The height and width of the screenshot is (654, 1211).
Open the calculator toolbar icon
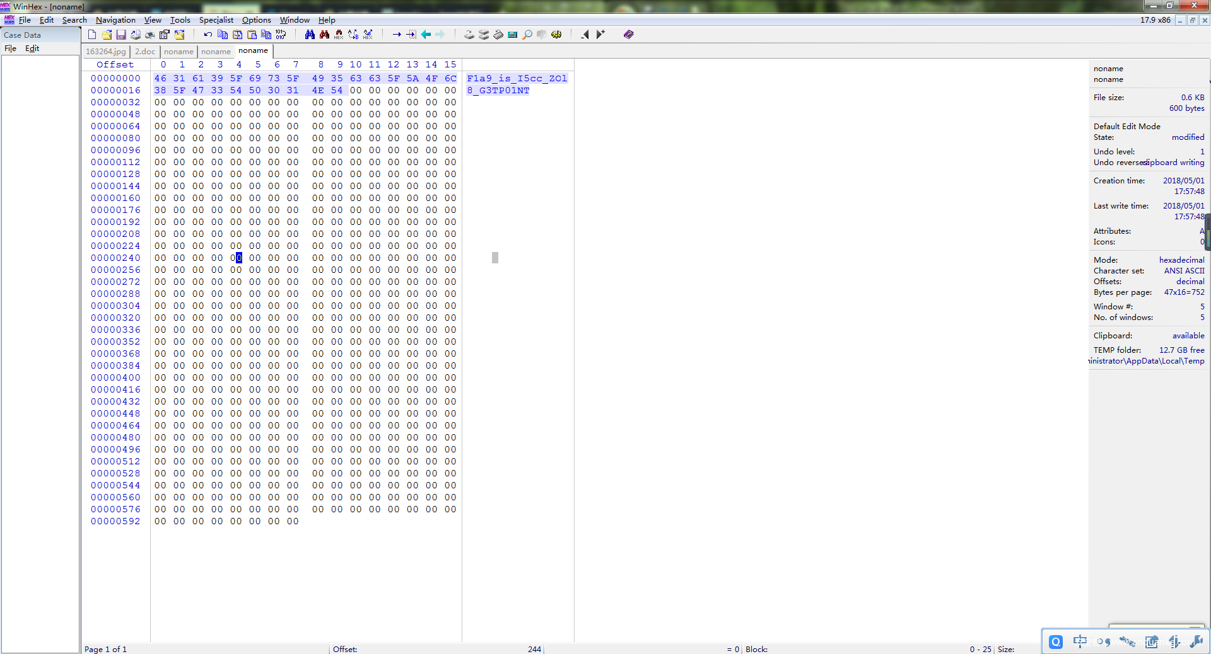tap(513, 35)
